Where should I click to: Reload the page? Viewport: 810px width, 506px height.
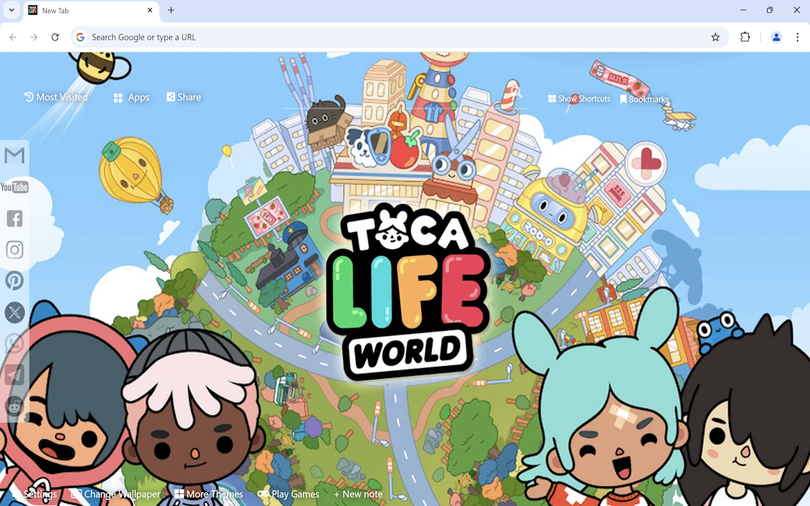pyautogui.click(x=55, y=37)
